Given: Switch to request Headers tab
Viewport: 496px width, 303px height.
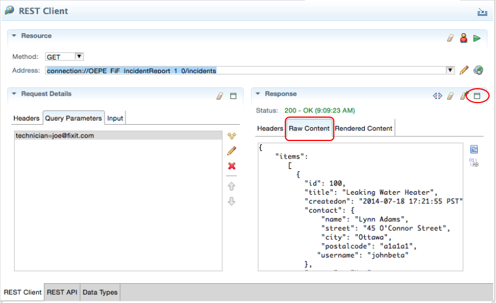Looking at the screenshot, I should pyautogui.click(x=26, y=118).
